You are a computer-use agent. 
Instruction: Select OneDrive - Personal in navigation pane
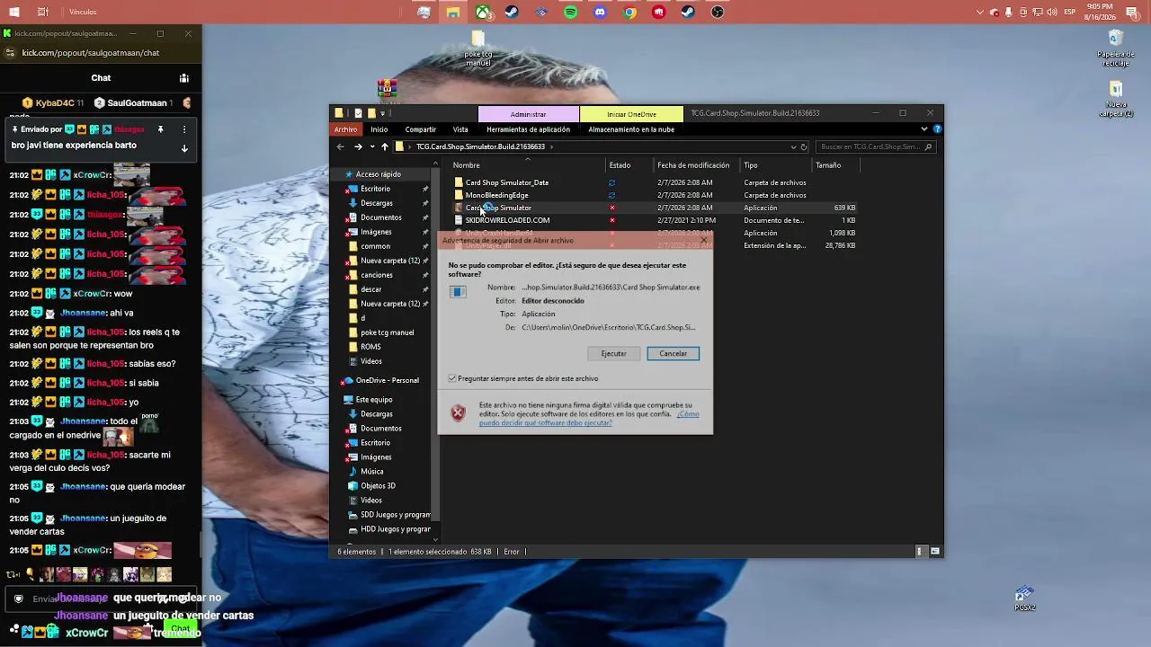388,380
